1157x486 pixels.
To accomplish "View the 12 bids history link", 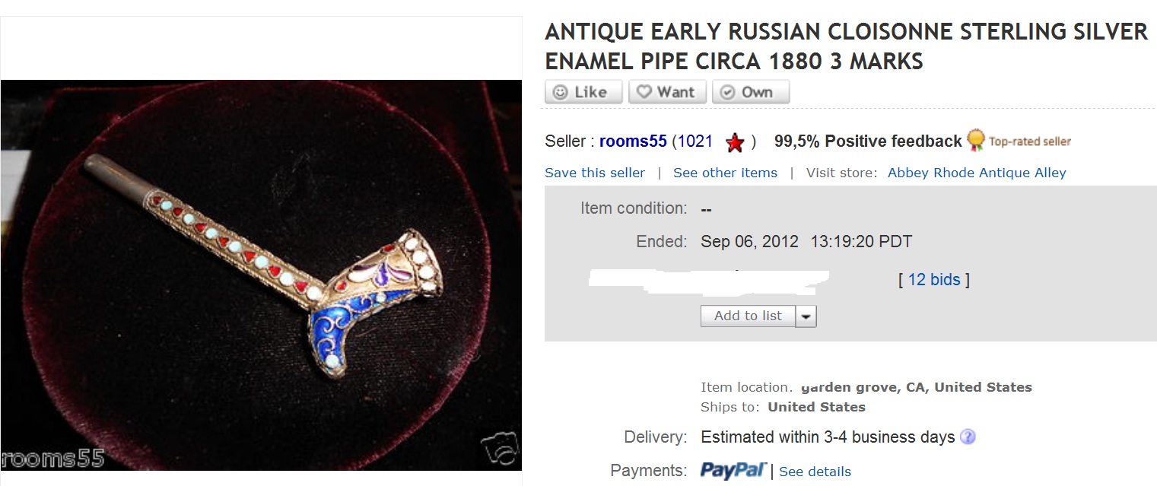I will pyautogui.click(x=934, y=280).
